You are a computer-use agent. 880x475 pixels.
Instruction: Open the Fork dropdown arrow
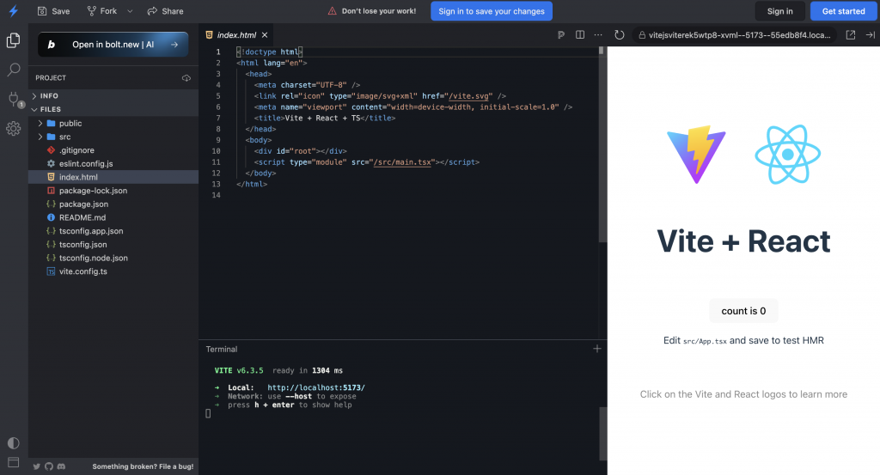(x=131, y=11)
